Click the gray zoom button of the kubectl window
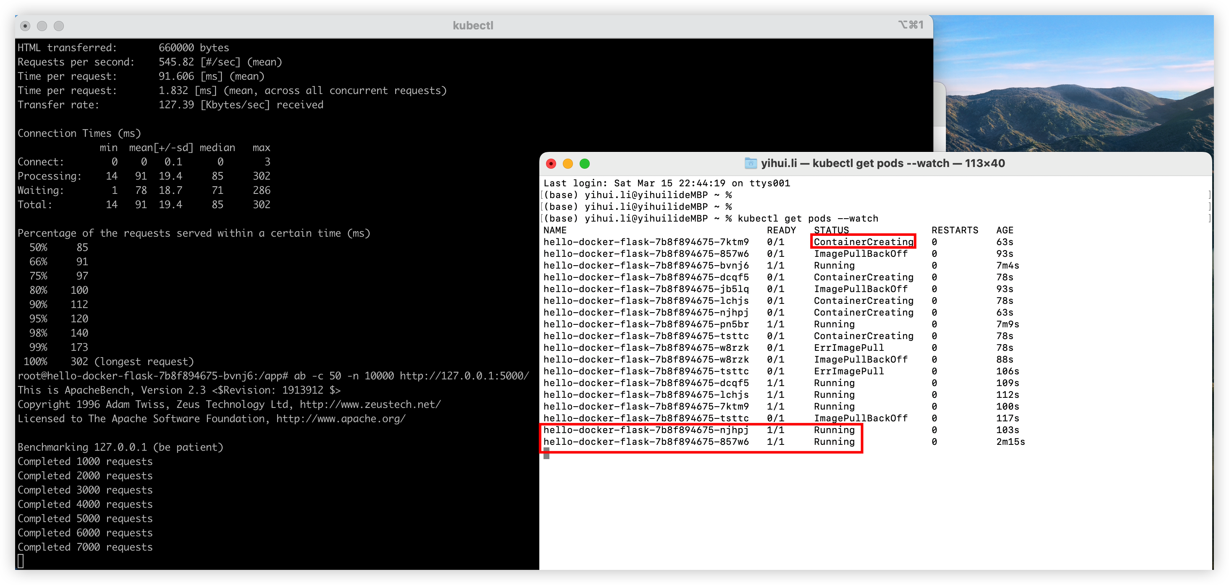 tap(59, 26)
